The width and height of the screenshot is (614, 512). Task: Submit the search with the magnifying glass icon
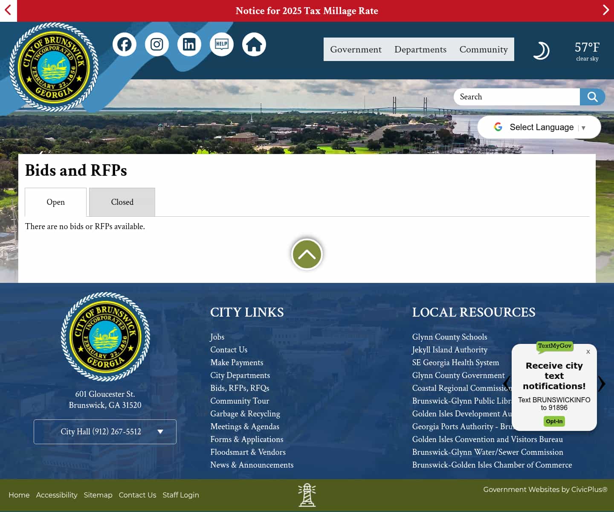[x=592, y=97]
